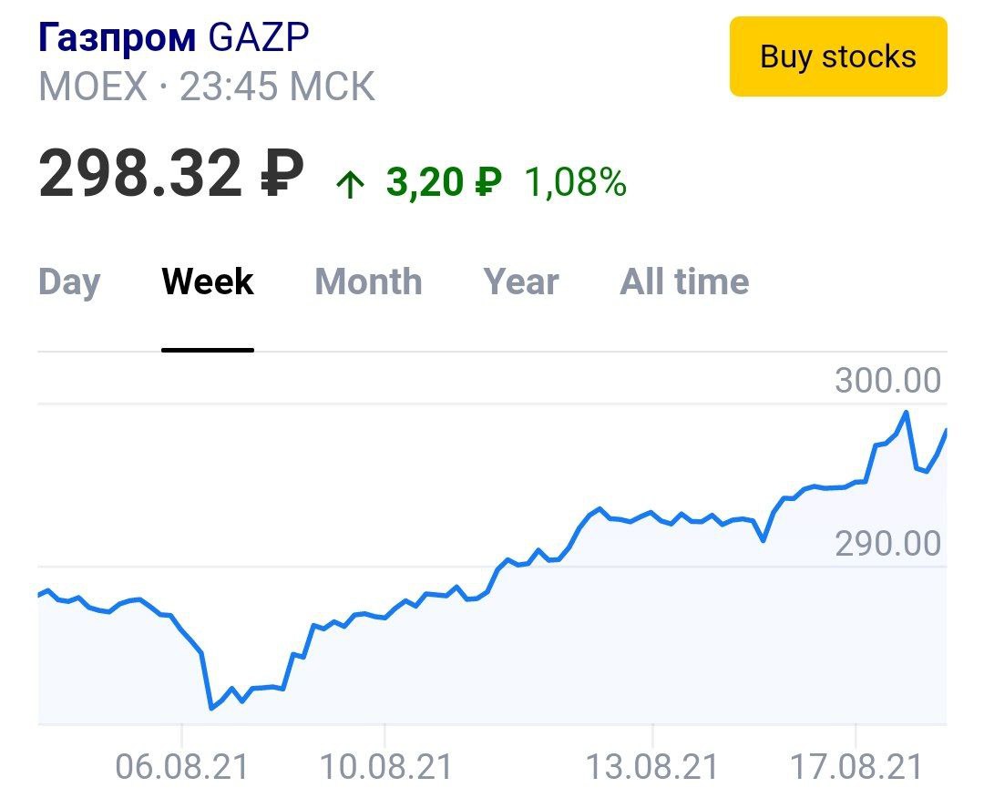
Task: Click the chart's lowest dip point
Action: (x=211, y=708)
